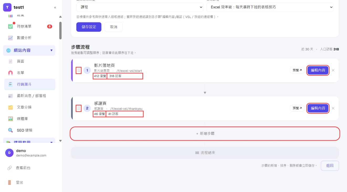Viewport: 347px width, 192px height.
Task: Click the 返回 button
Action: click(x=330, y=166)
